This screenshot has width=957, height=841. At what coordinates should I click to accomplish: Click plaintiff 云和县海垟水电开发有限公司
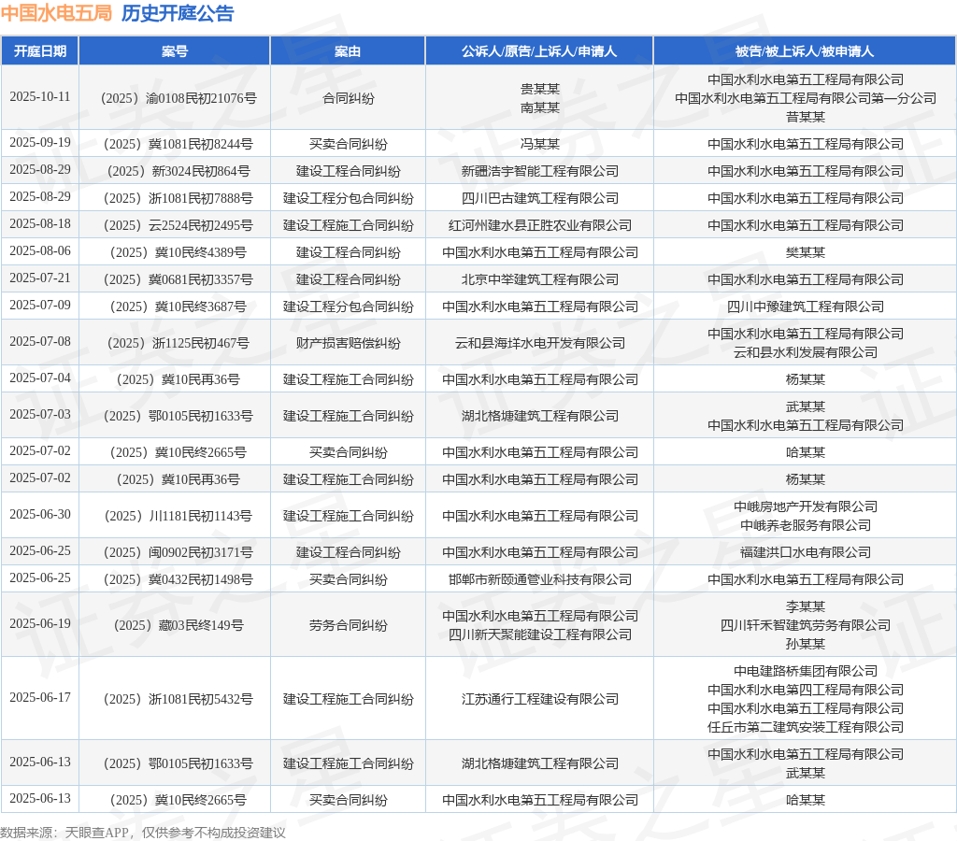540,343
